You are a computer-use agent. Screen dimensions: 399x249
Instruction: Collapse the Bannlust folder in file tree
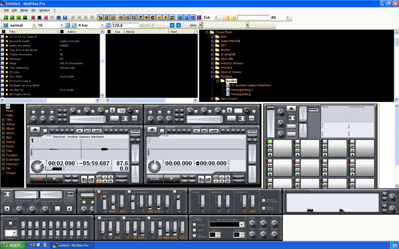[x=212, y=76]
